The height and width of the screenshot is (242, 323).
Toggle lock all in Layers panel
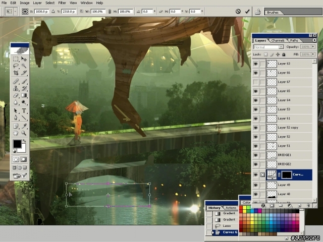pos(284,54)
